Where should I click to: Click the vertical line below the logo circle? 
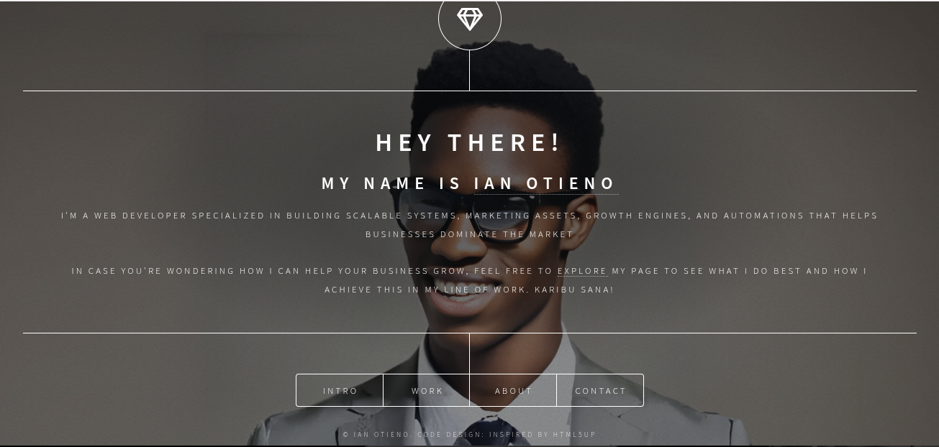pos(470,70)
